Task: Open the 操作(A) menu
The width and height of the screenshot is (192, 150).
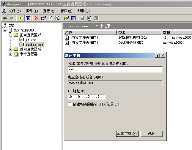Action: point(32,11)
